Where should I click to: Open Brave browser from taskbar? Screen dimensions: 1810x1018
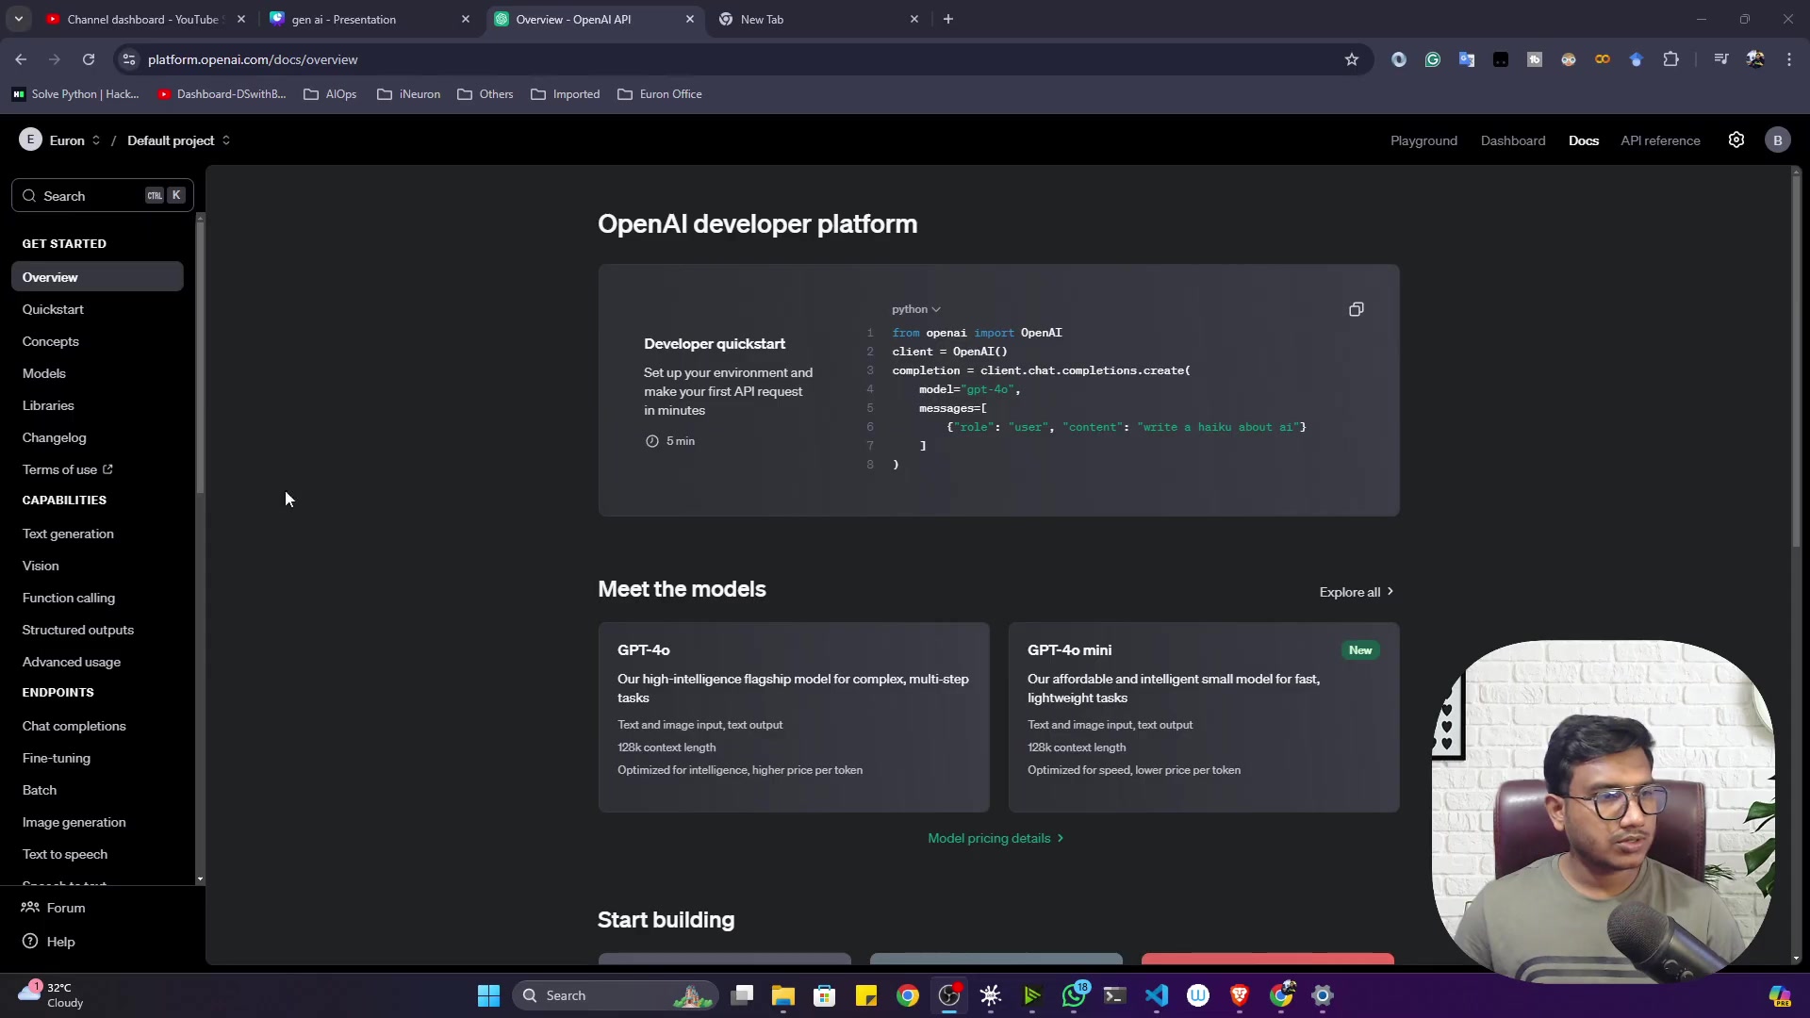(x=1240, y=995)
